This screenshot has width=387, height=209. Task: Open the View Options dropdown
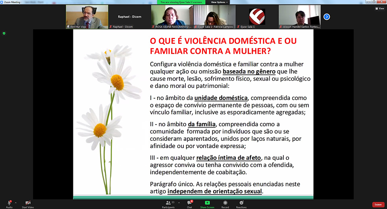pos(219,2)
